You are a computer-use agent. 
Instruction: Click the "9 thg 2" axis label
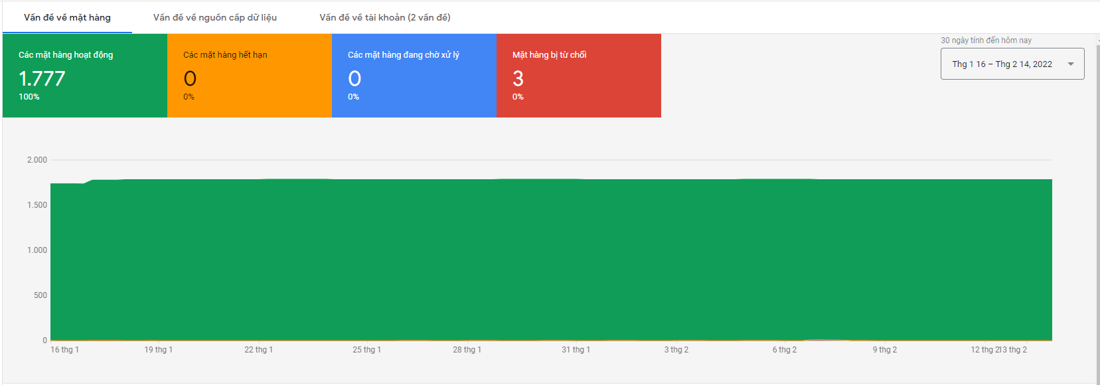tap(884, 350)
